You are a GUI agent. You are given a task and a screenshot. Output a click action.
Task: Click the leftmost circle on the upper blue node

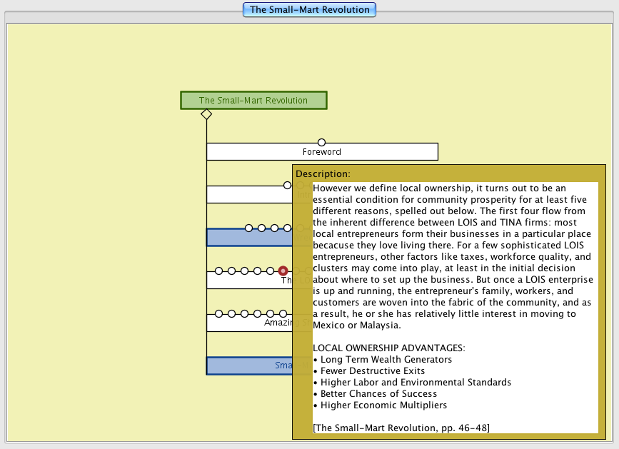(249, 228)
